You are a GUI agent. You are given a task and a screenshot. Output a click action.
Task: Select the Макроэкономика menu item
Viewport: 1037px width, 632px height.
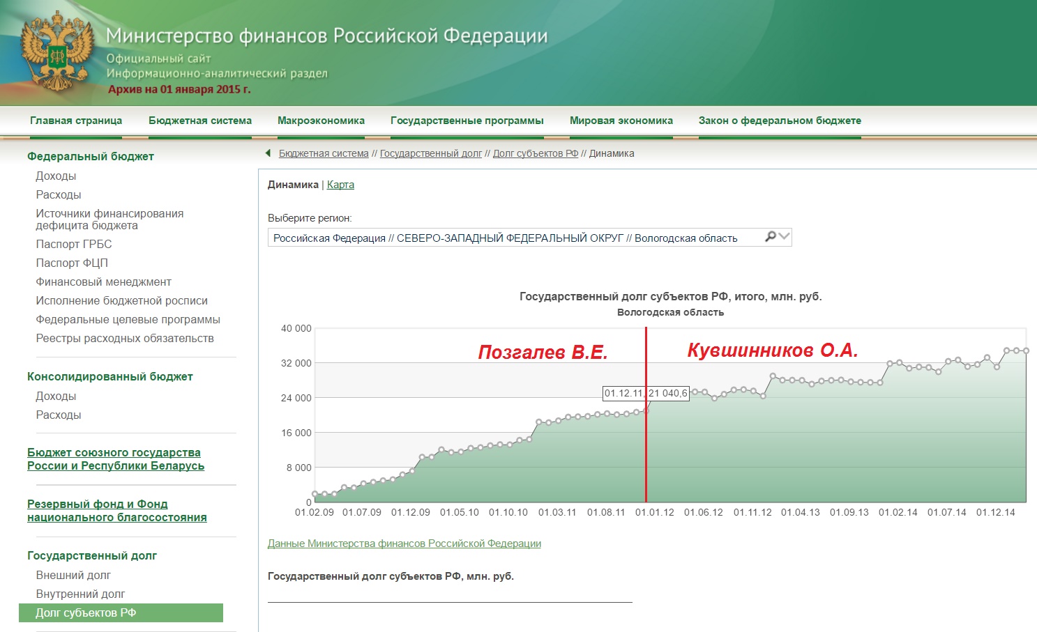click(x=321, y=121)
